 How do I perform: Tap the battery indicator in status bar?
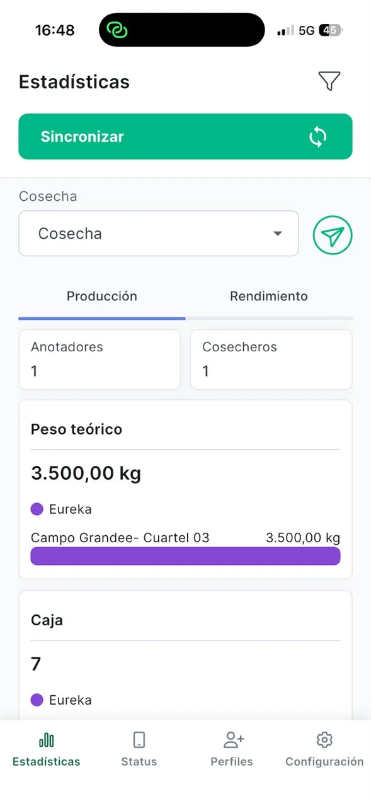point(329,30)
